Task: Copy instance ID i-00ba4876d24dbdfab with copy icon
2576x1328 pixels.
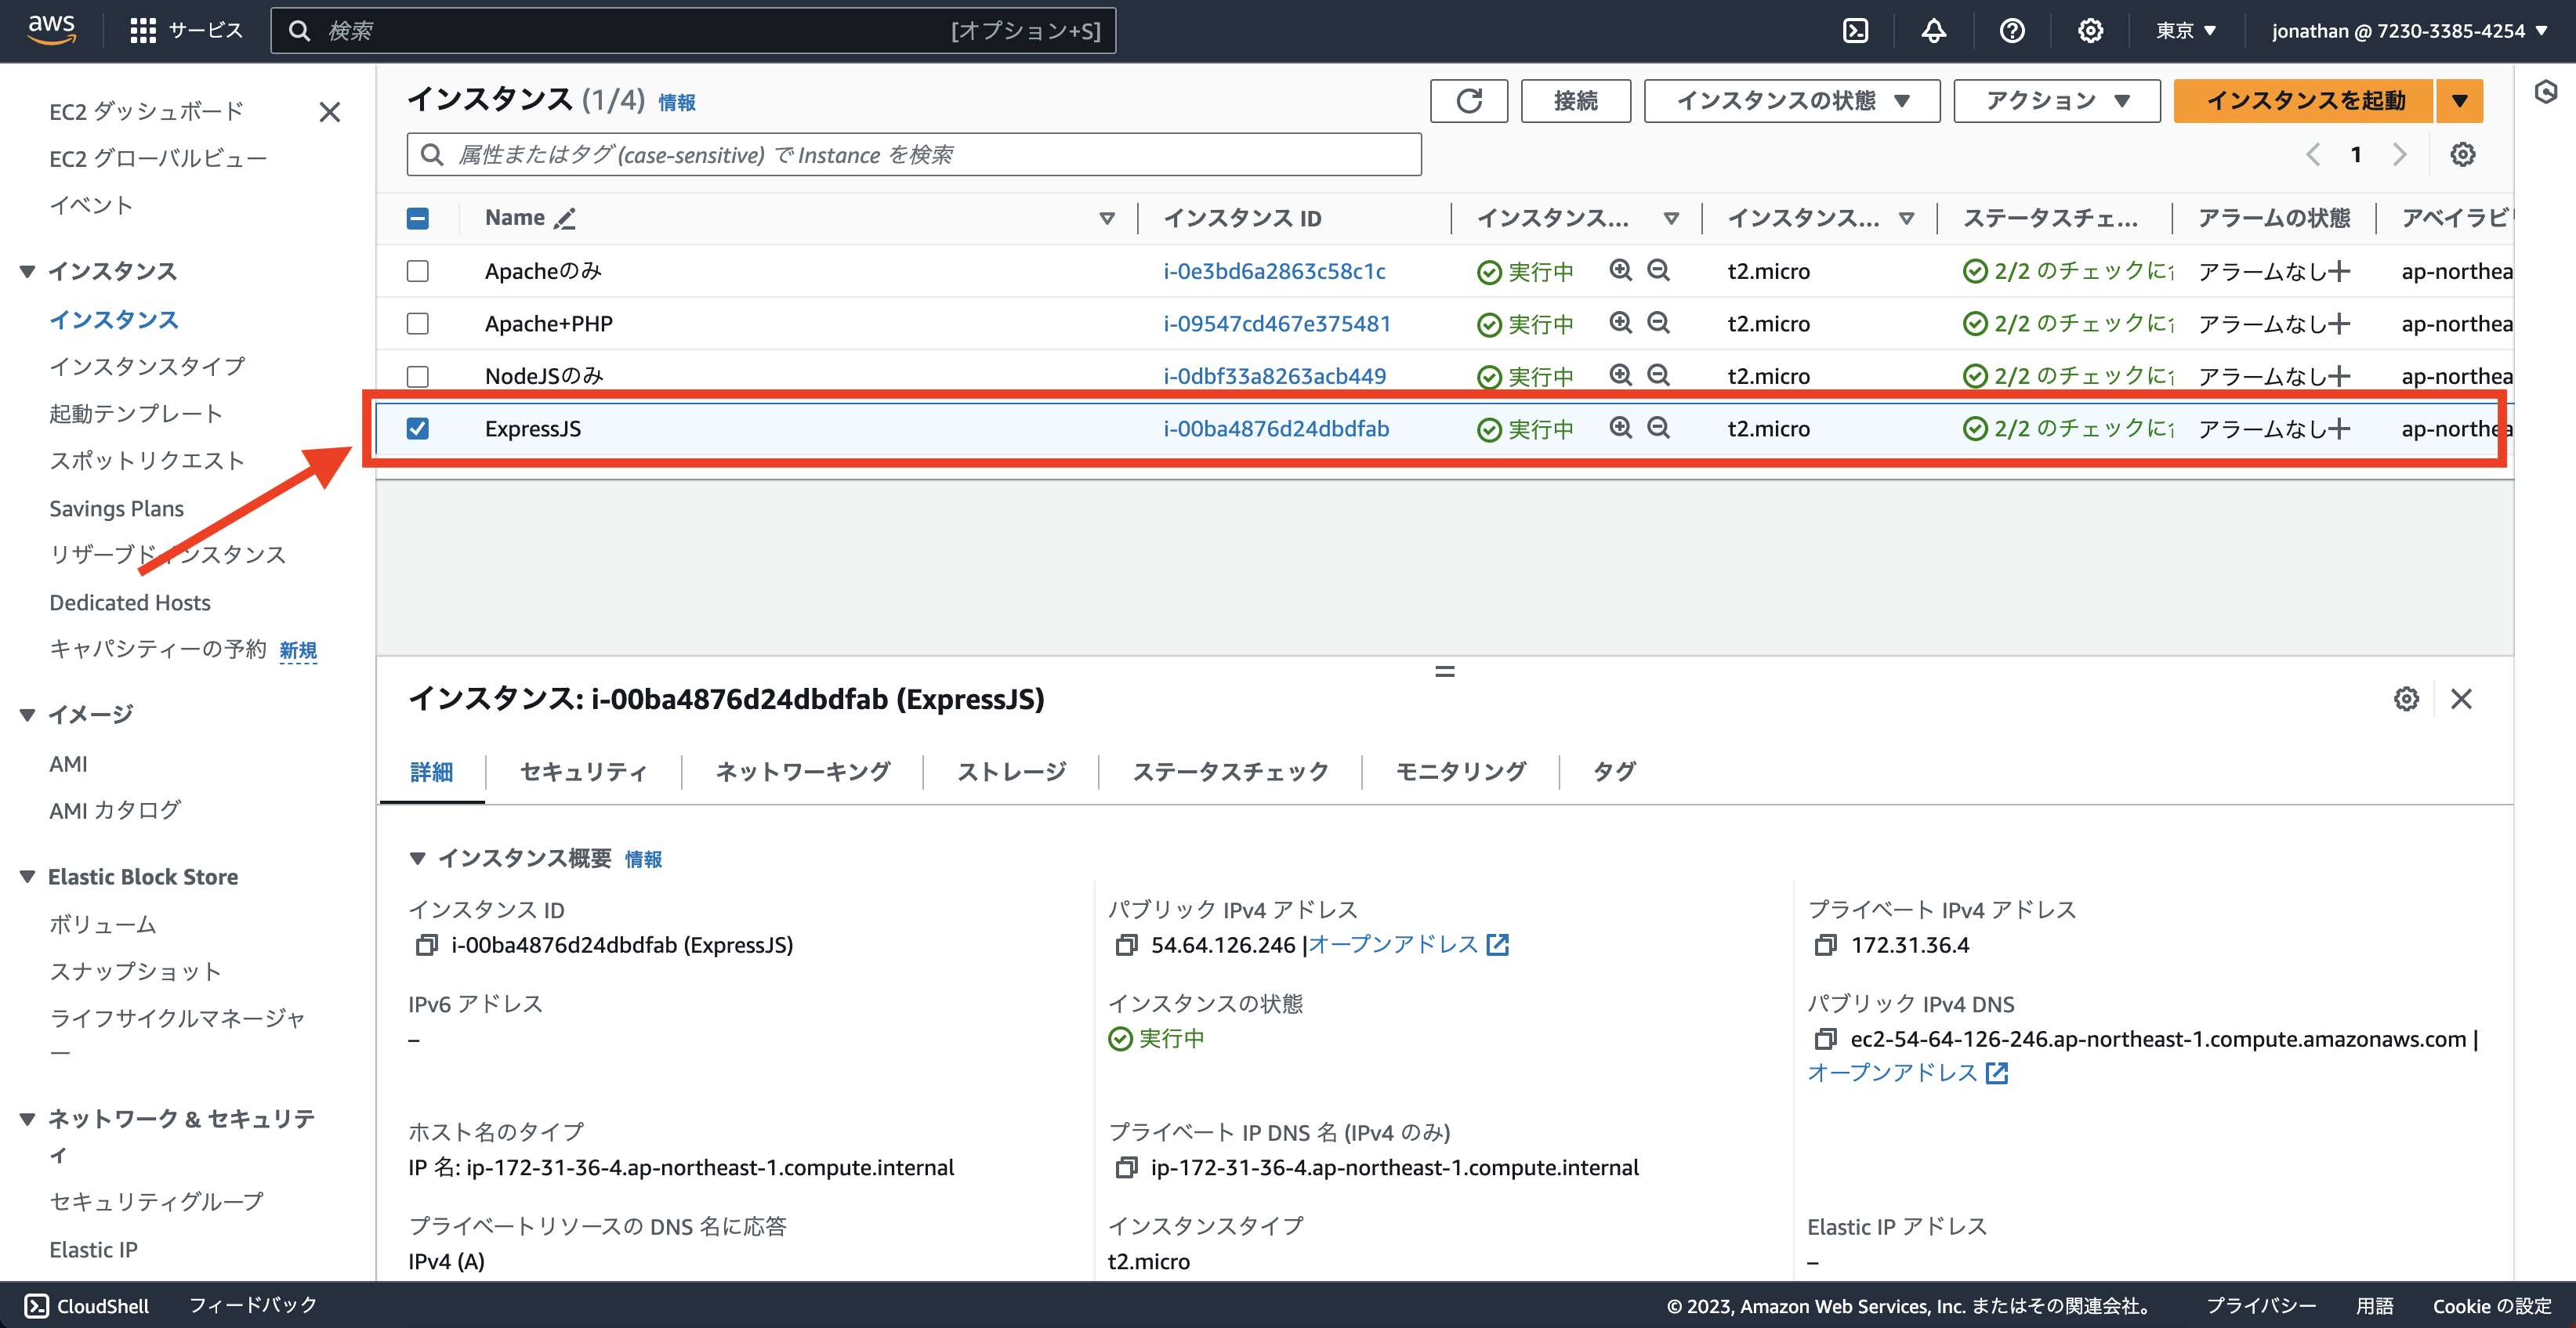Action: click(428, 944)
